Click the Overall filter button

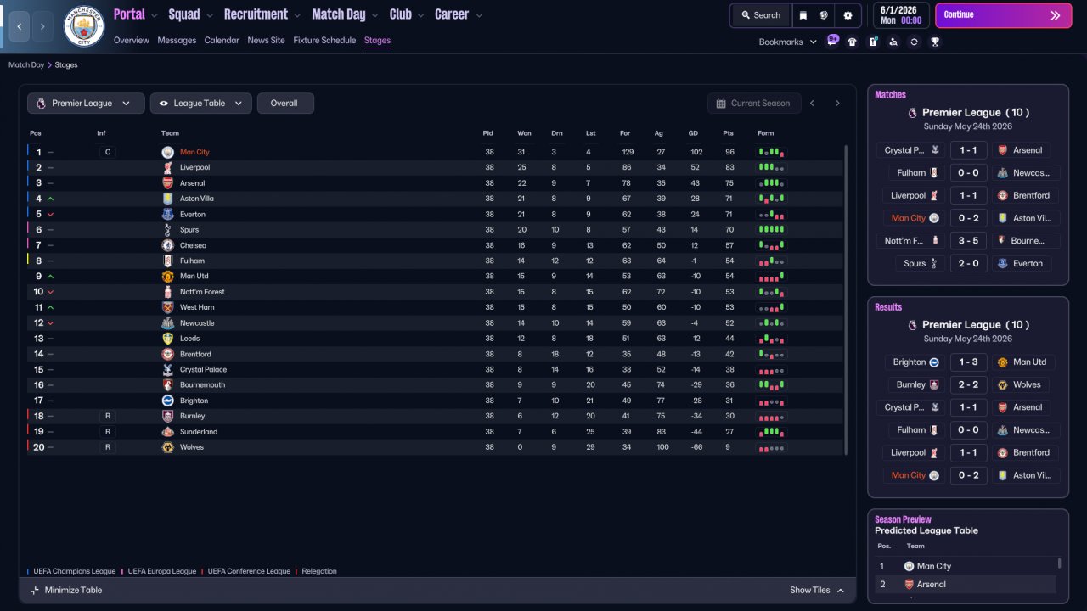point(285,104)
